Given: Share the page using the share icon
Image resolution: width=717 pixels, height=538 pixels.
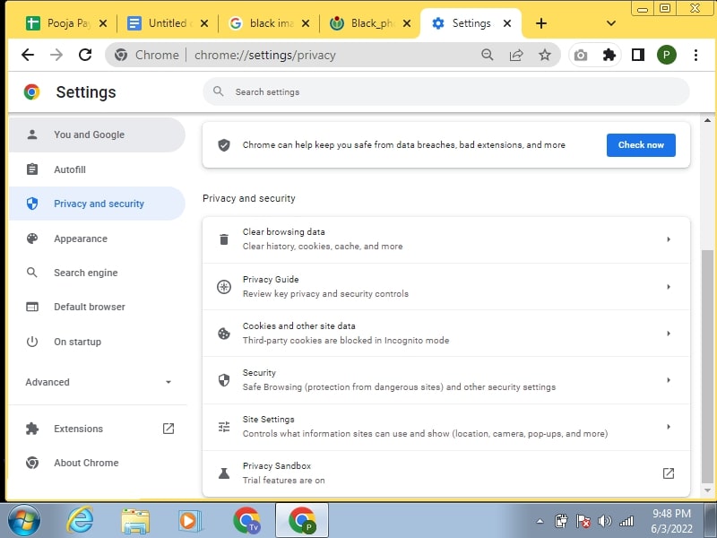Looking at the screenshot, I should (x=516, y=55).
